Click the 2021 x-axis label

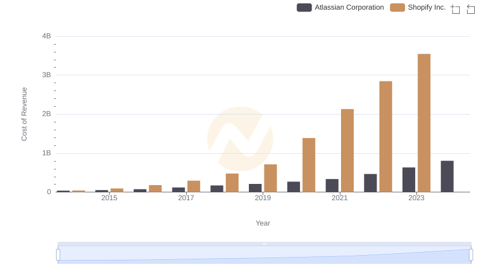tap(339, 198)
